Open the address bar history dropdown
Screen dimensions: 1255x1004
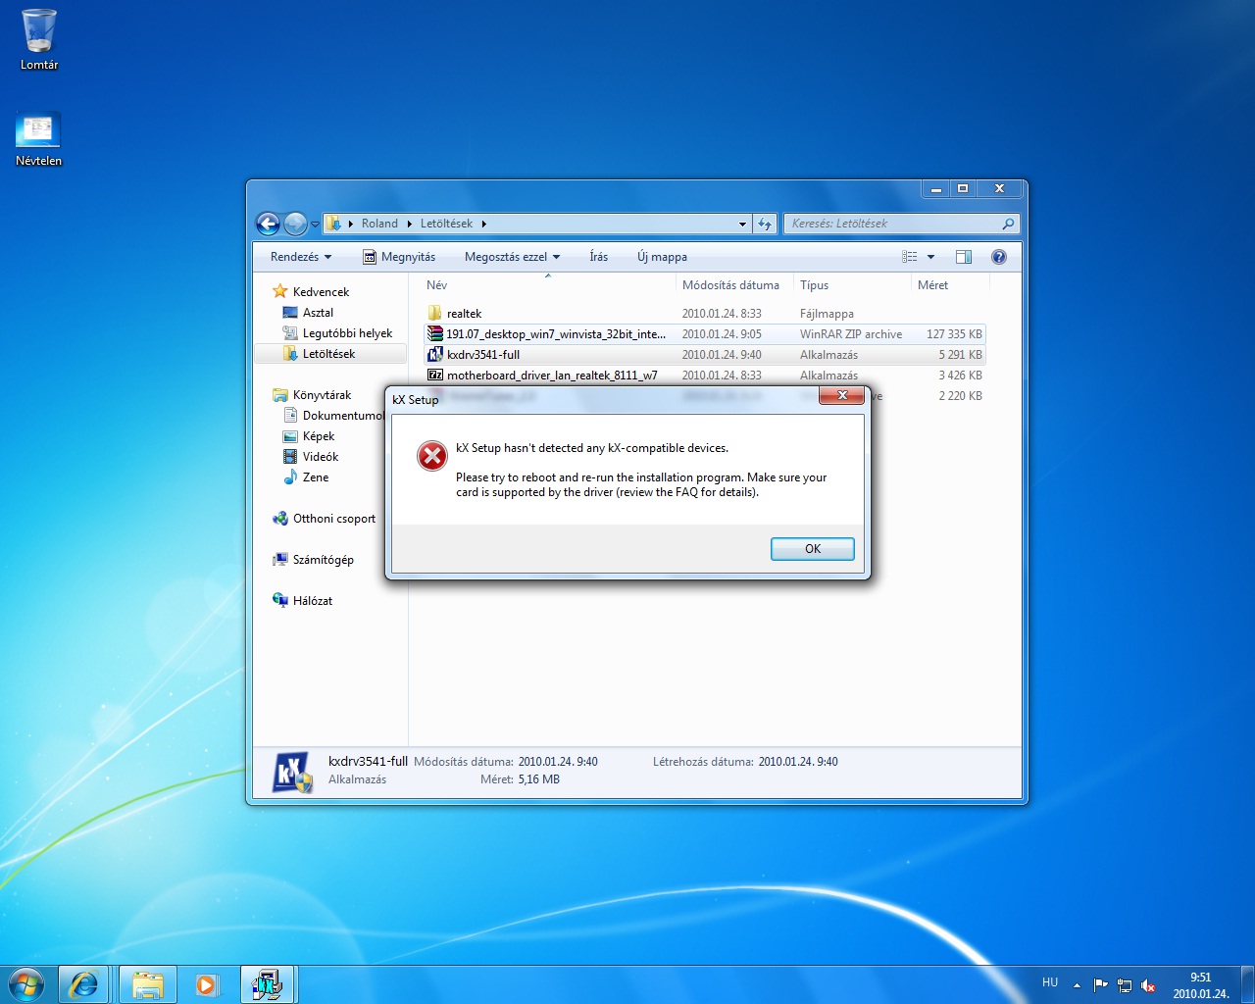(x=742, y=224)
